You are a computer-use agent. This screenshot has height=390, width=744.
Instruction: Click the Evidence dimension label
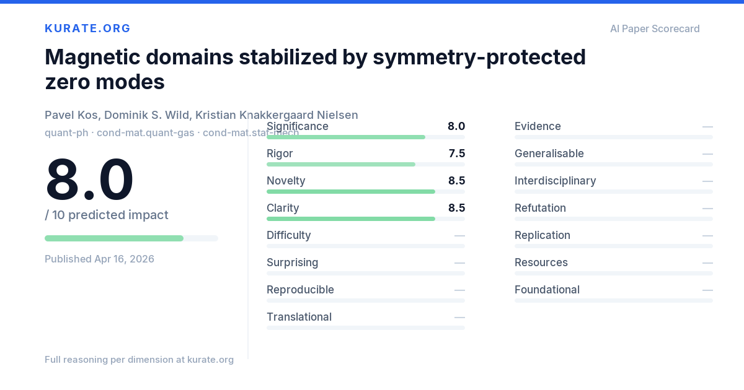coord(538,126)
